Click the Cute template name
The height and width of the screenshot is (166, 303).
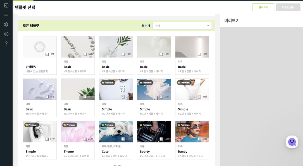pos(105,152)
